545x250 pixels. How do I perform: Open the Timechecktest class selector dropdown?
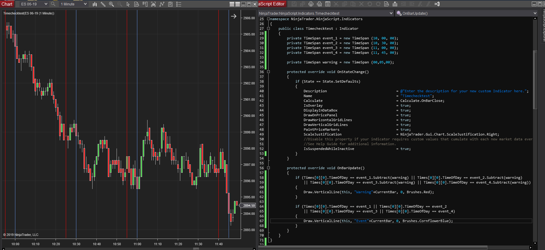391,13
